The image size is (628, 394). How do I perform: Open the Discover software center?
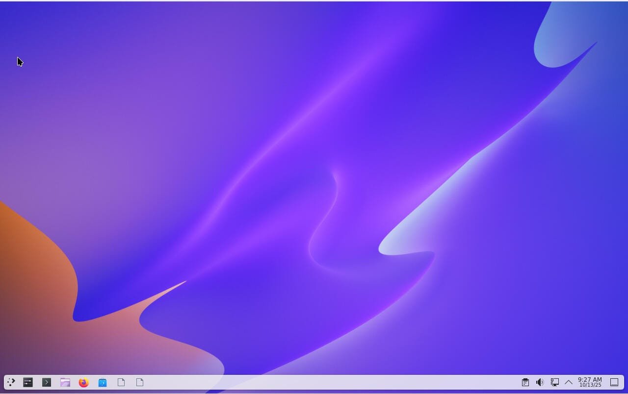tap(103, 382)
